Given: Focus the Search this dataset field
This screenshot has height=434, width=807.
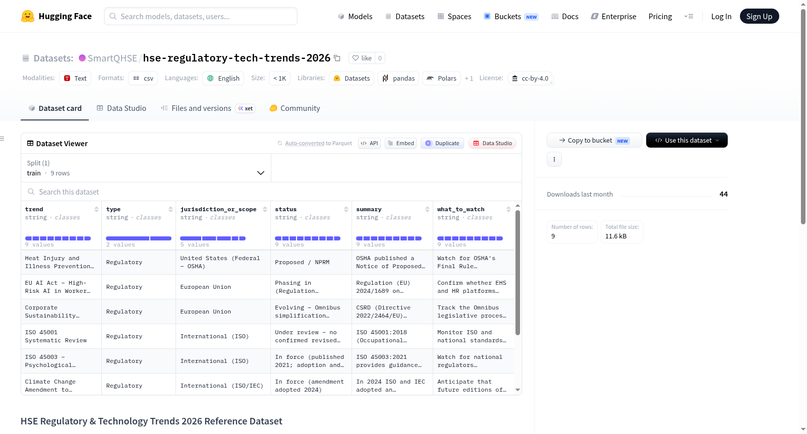Looking at the screenshot, I should [271, 192].
